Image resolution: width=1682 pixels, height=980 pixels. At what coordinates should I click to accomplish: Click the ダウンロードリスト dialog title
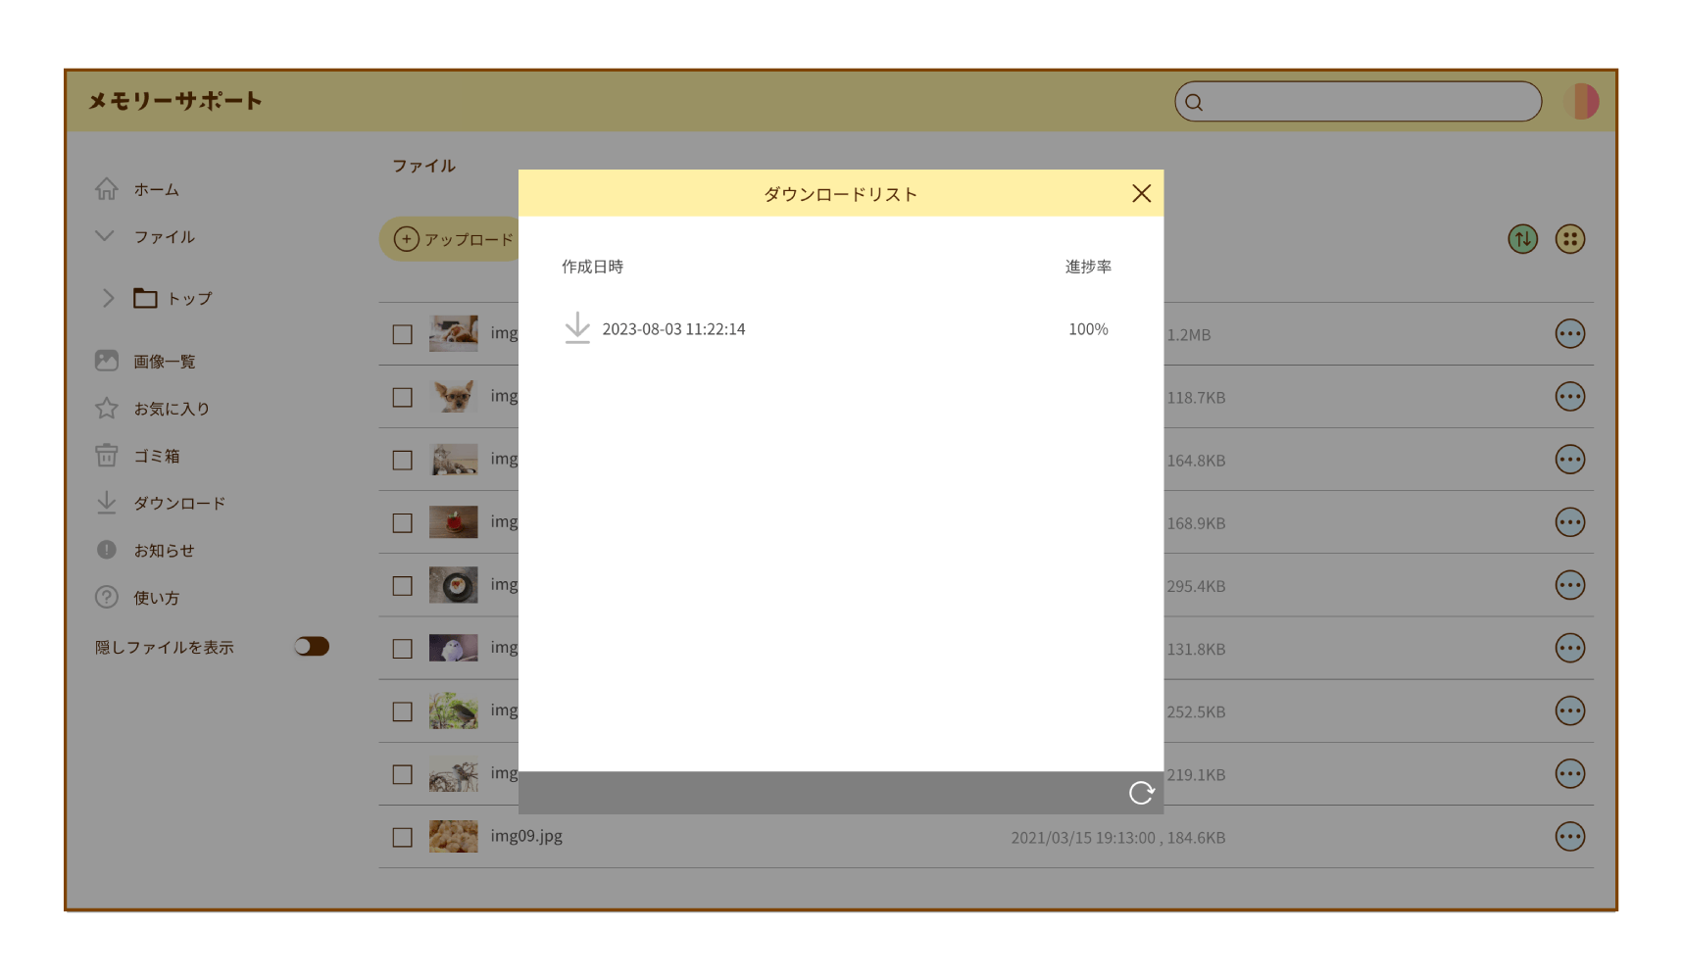840,194
